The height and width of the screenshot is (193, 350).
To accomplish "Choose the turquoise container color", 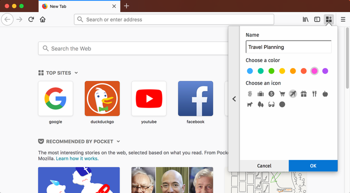I will [x=260, y=71].
